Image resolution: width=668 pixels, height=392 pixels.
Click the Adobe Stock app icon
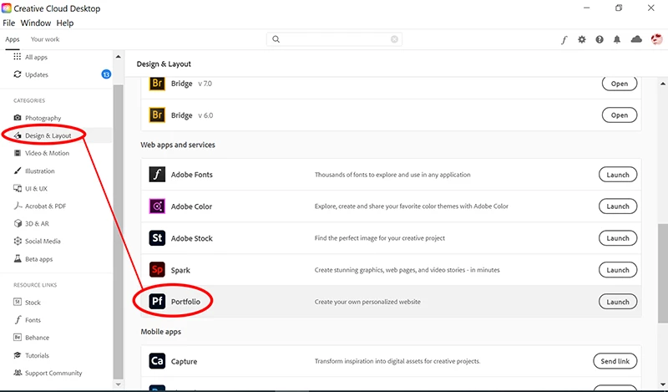157,238
